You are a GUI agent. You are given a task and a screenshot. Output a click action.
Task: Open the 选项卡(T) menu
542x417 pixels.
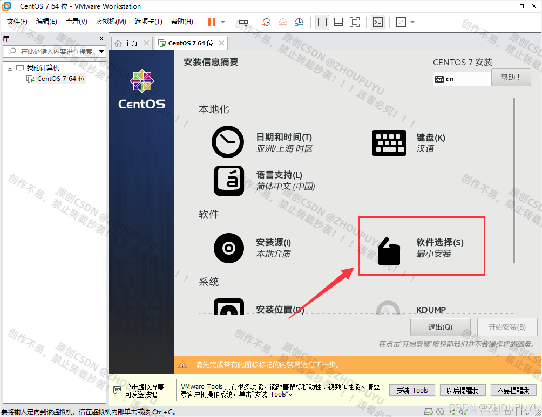coord(148,22)
